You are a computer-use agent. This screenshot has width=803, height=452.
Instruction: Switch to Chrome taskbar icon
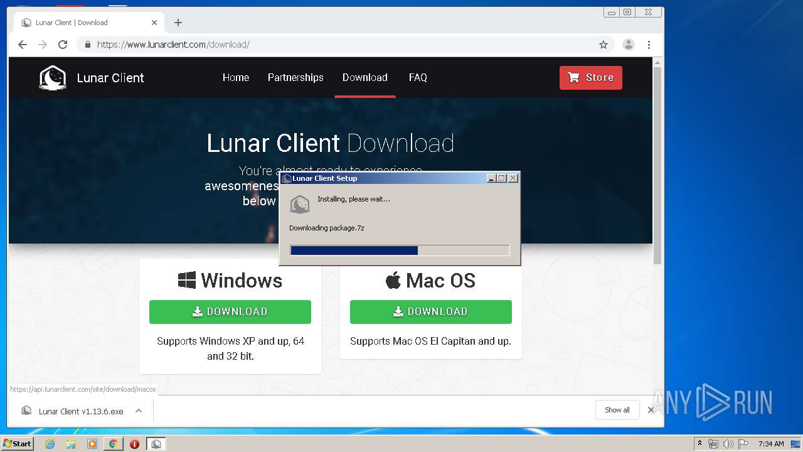click(114, 444)
